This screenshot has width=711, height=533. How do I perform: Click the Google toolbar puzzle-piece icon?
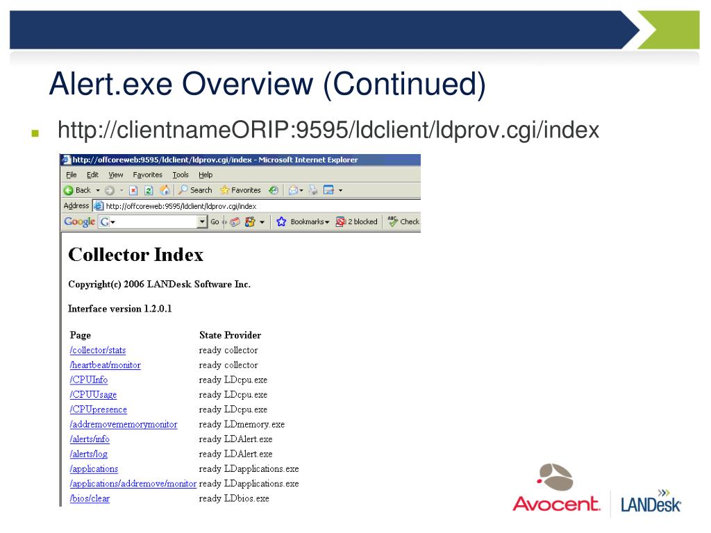(250, 221)
